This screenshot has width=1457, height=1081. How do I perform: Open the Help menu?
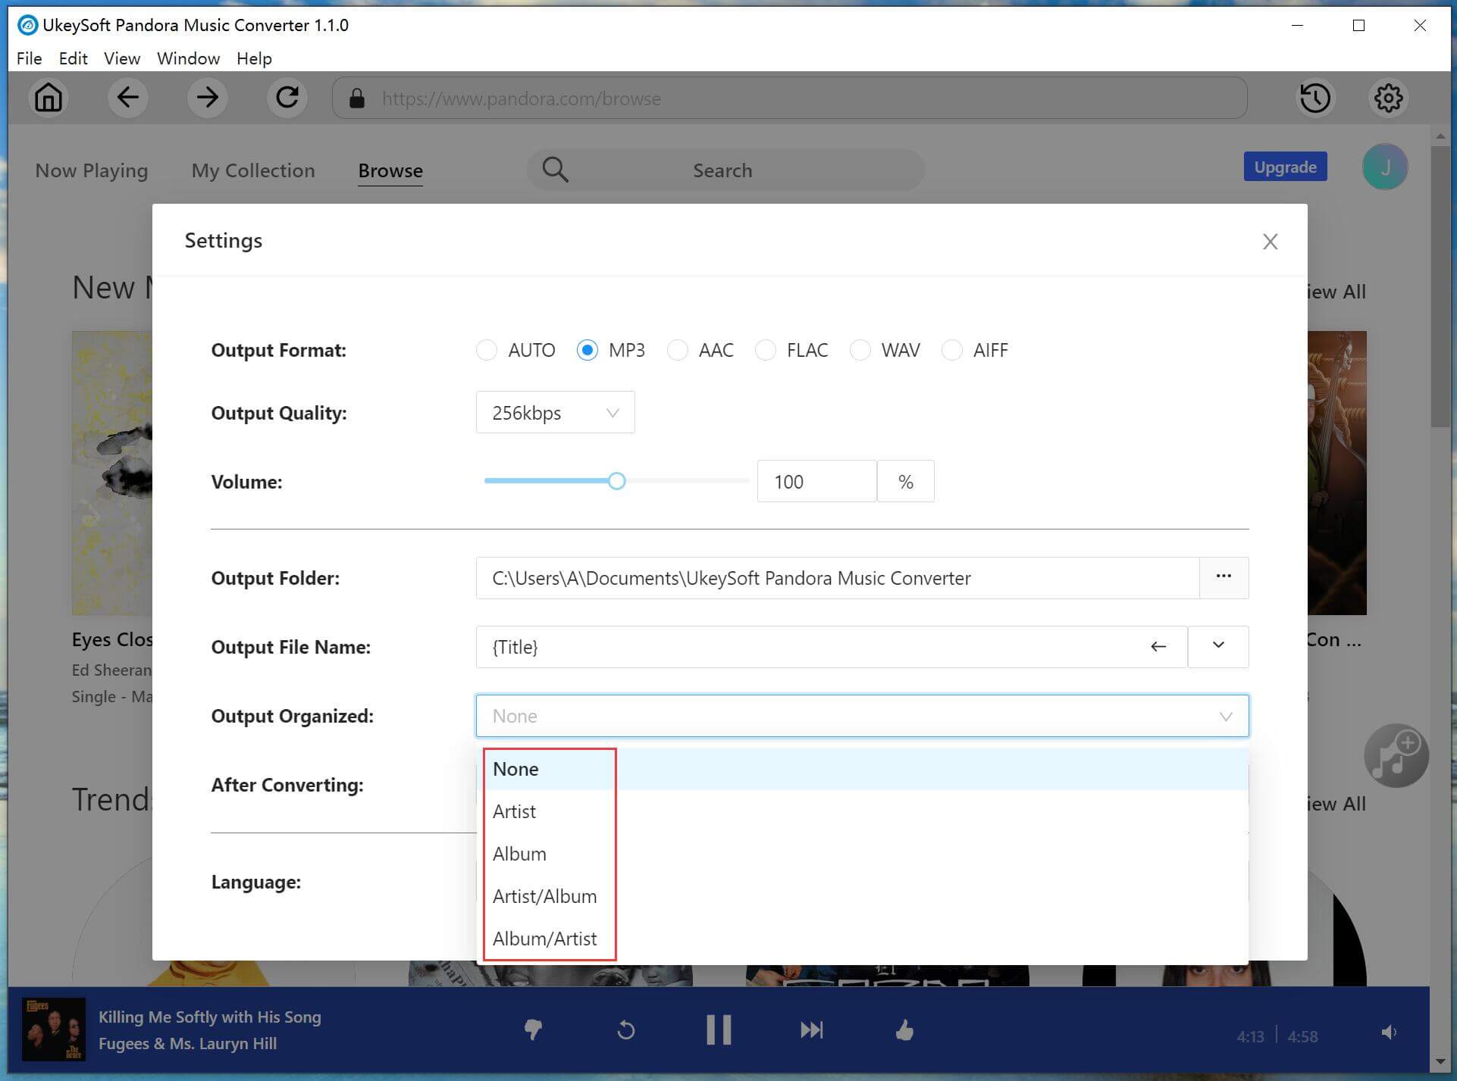[254, 58]
